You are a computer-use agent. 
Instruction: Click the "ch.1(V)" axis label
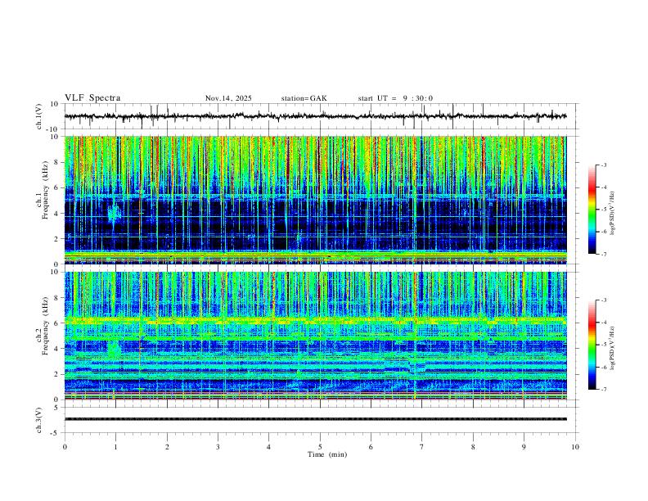pyautogui.click(x=39, y=116)
